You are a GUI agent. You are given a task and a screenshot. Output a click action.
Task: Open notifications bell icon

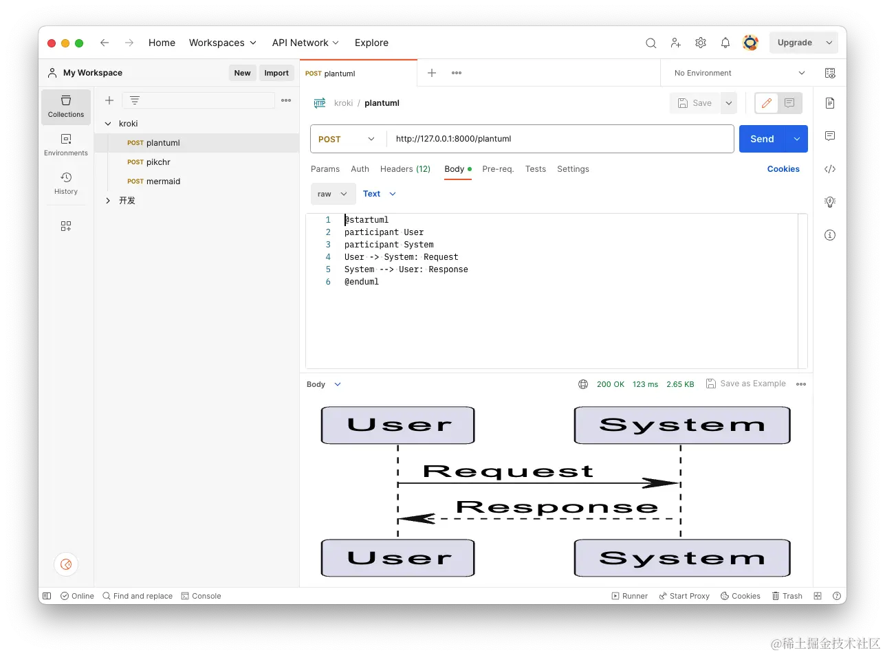click(725, 43)
